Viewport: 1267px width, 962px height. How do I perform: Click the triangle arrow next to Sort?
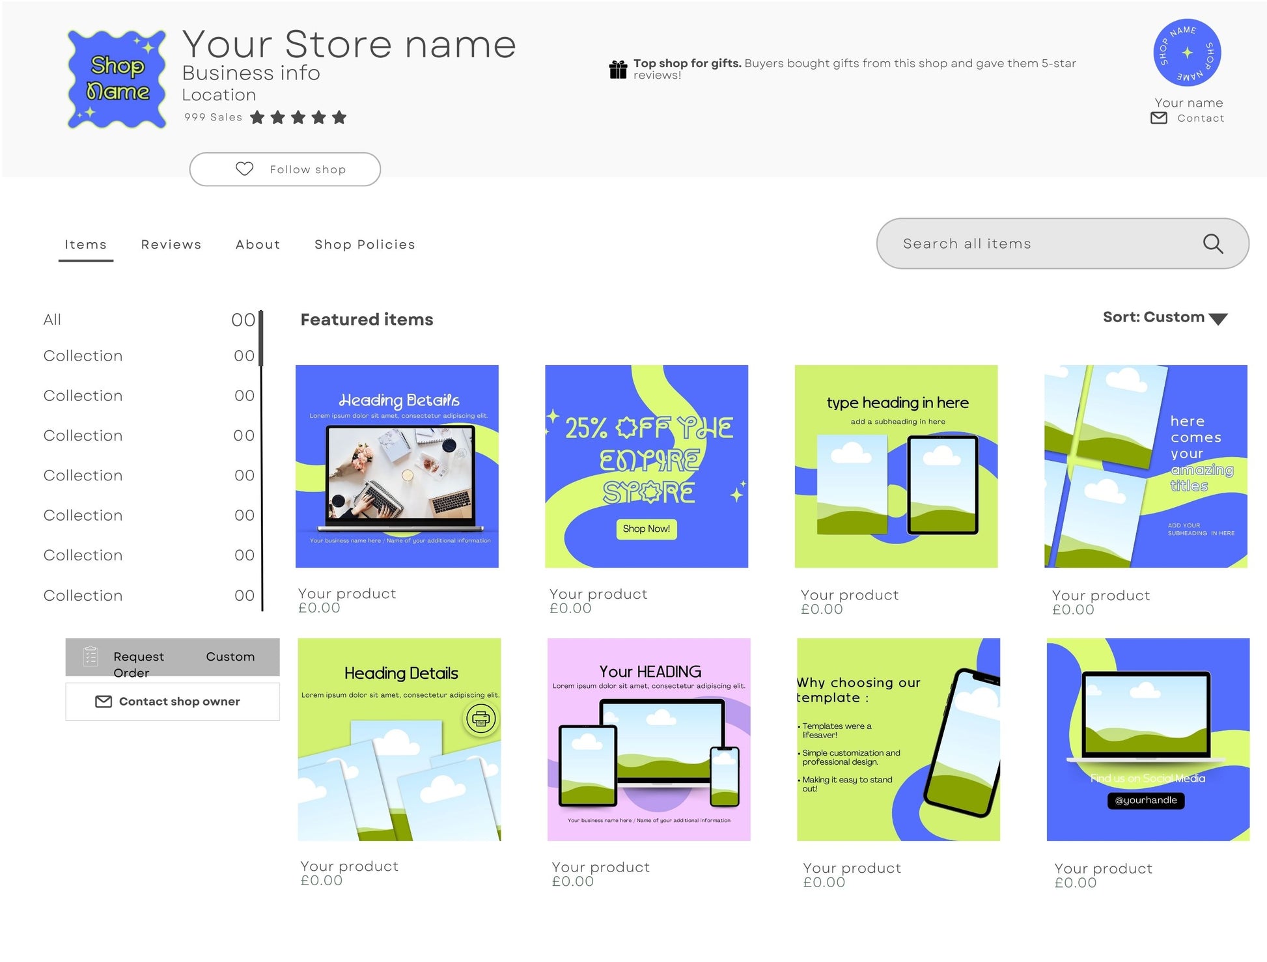1218,319
